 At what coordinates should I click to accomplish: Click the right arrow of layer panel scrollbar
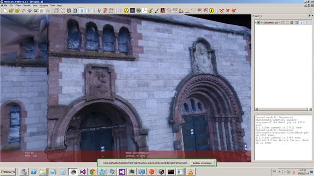click(310, 109)
